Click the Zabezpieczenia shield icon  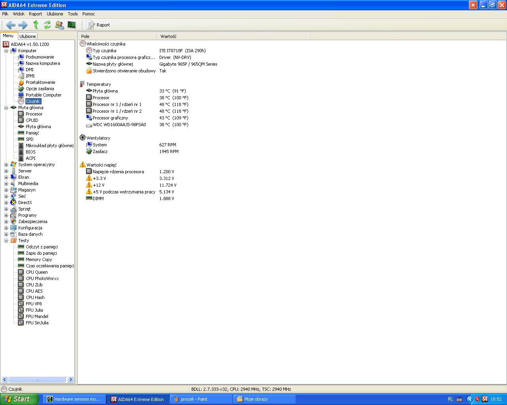pos(13,221)
